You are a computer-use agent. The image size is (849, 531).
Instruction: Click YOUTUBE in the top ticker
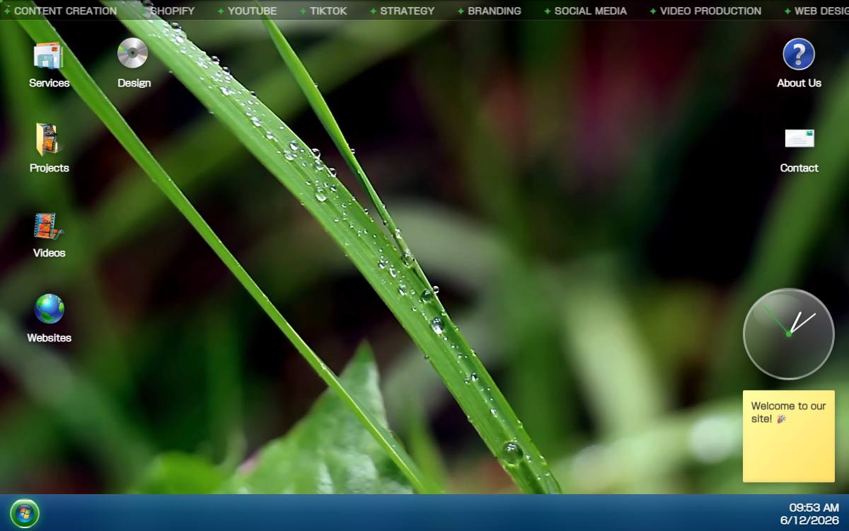(x=252, y=11)
